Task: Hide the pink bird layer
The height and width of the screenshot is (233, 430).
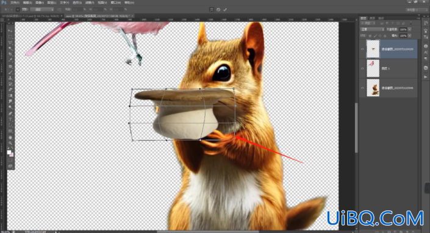Action: point(362,69)
